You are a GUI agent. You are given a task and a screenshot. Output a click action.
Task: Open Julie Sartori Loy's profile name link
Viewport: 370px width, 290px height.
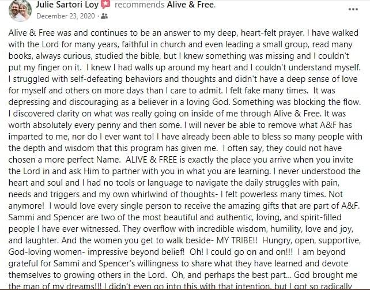coord(67,5)
